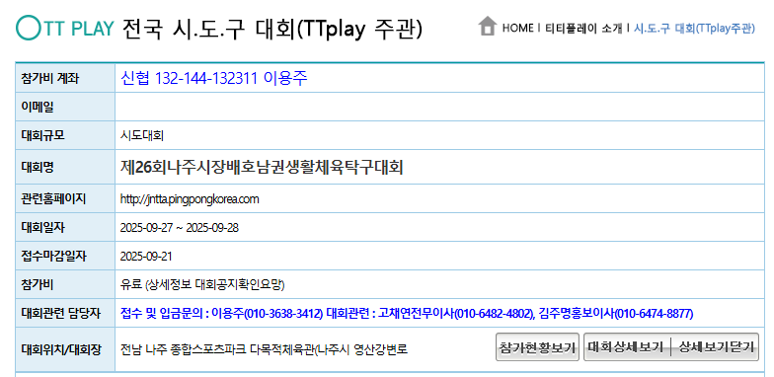Go to HOME breadcrumb link
774x377 pixels.
click(517, 28)
